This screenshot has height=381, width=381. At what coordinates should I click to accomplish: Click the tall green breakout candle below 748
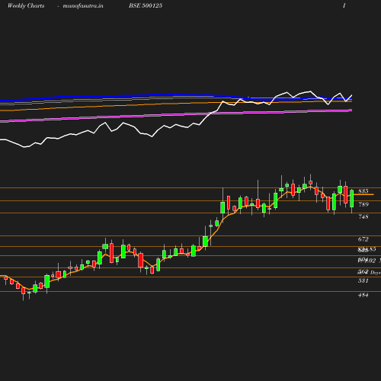coord(205,242)
